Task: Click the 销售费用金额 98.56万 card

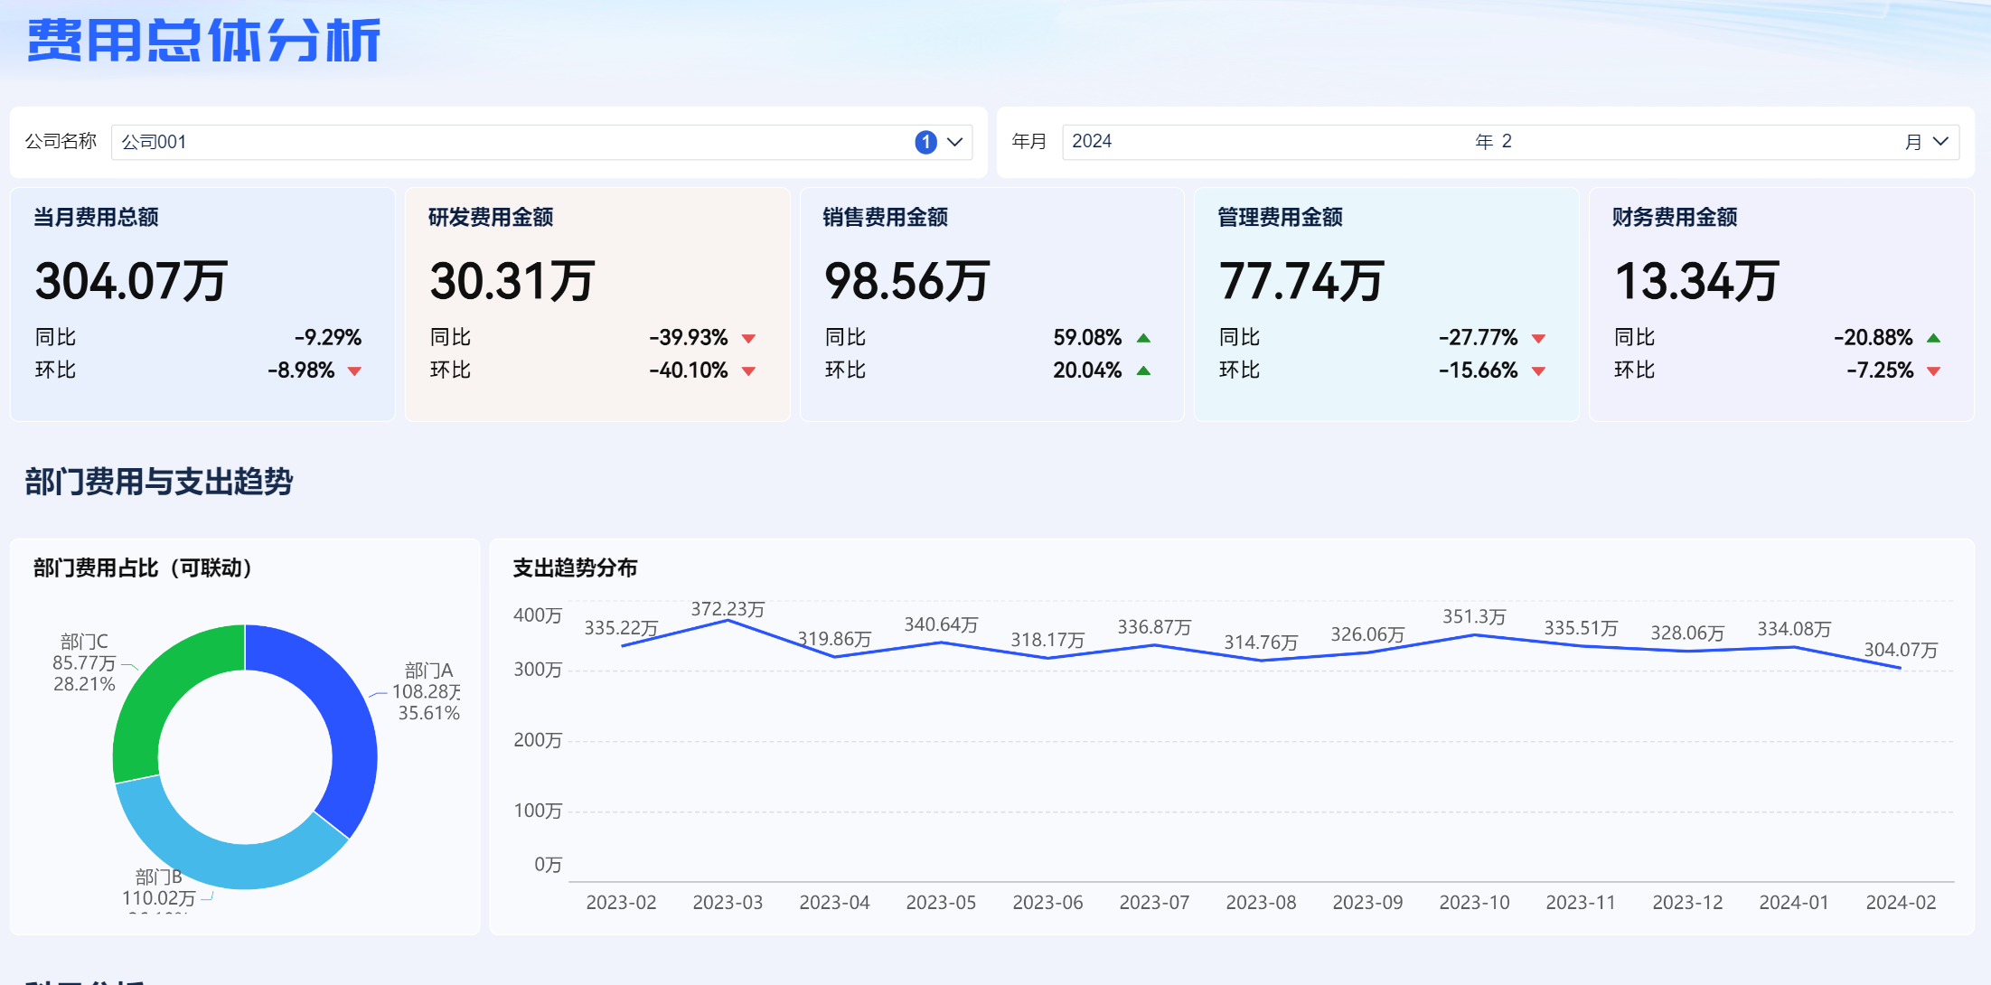Action: 991,304
